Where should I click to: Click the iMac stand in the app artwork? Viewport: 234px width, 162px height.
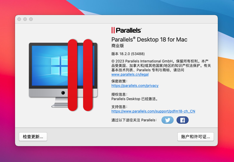[60, 102]
